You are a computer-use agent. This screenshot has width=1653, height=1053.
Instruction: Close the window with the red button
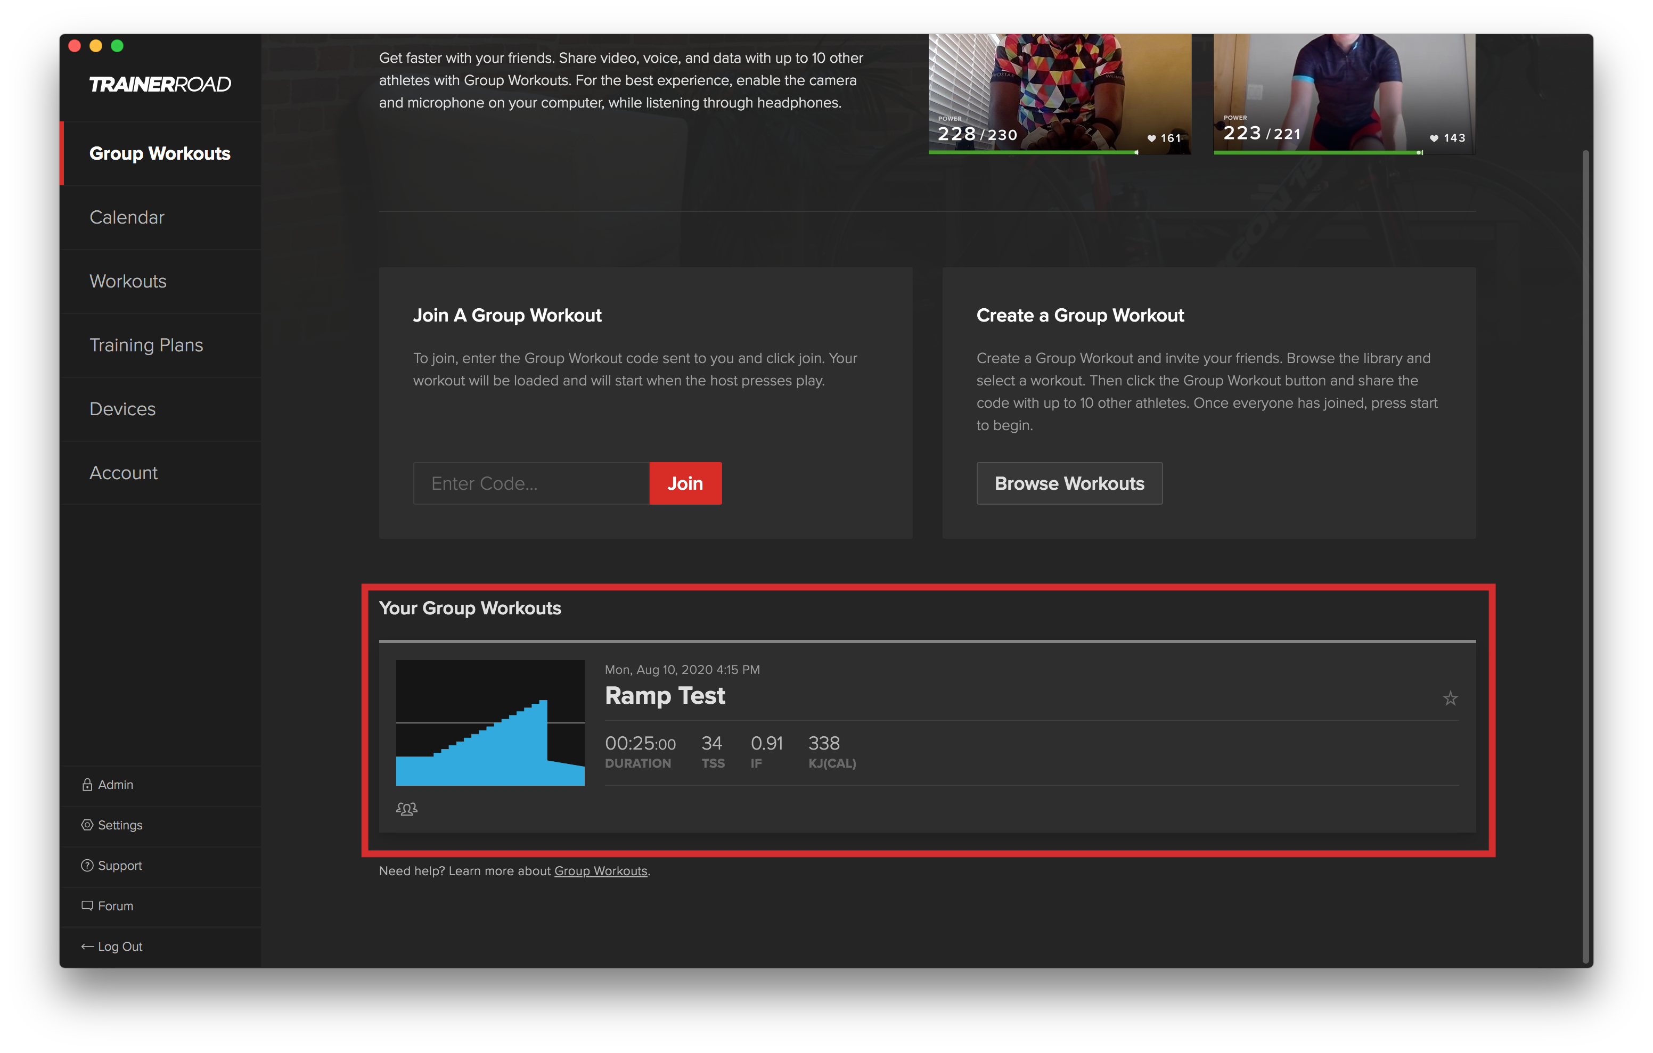75,46
